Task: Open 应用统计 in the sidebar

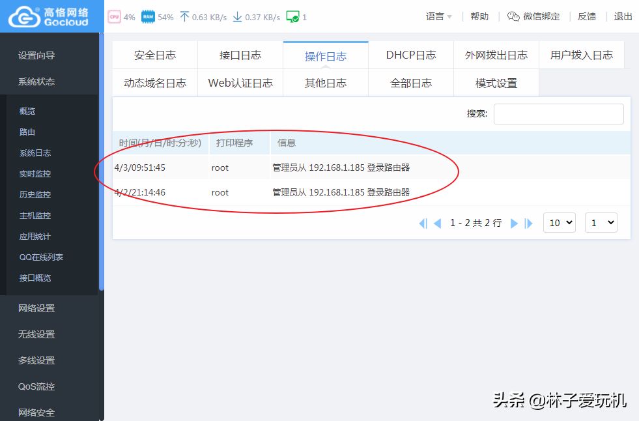Action: click(35, 237)
